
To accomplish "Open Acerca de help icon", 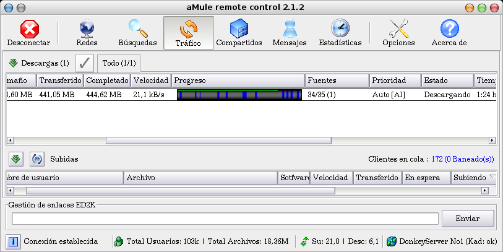I will (449, 29).
